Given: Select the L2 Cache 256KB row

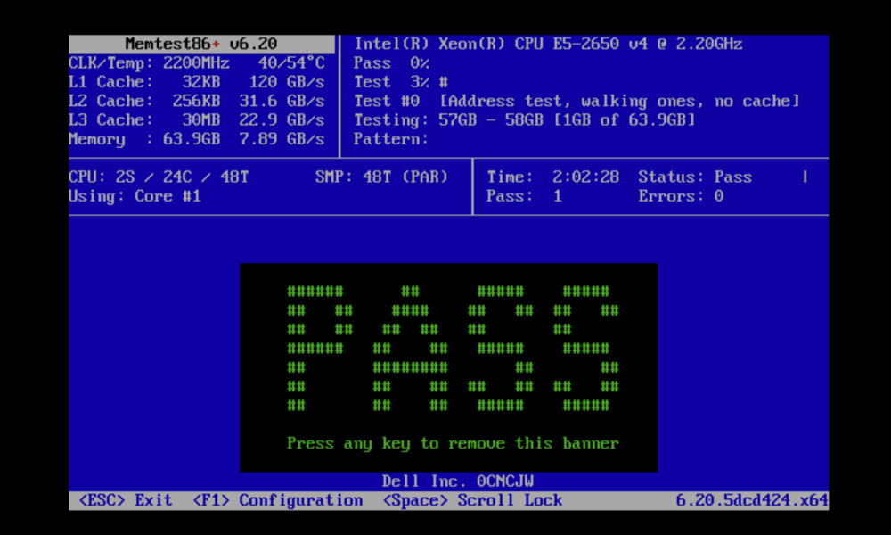Looking at the screenshot, I should click(197, 101).
